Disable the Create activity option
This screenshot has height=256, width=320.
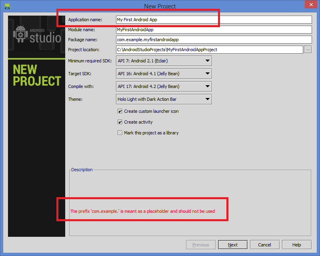click(x=120, y=122)
